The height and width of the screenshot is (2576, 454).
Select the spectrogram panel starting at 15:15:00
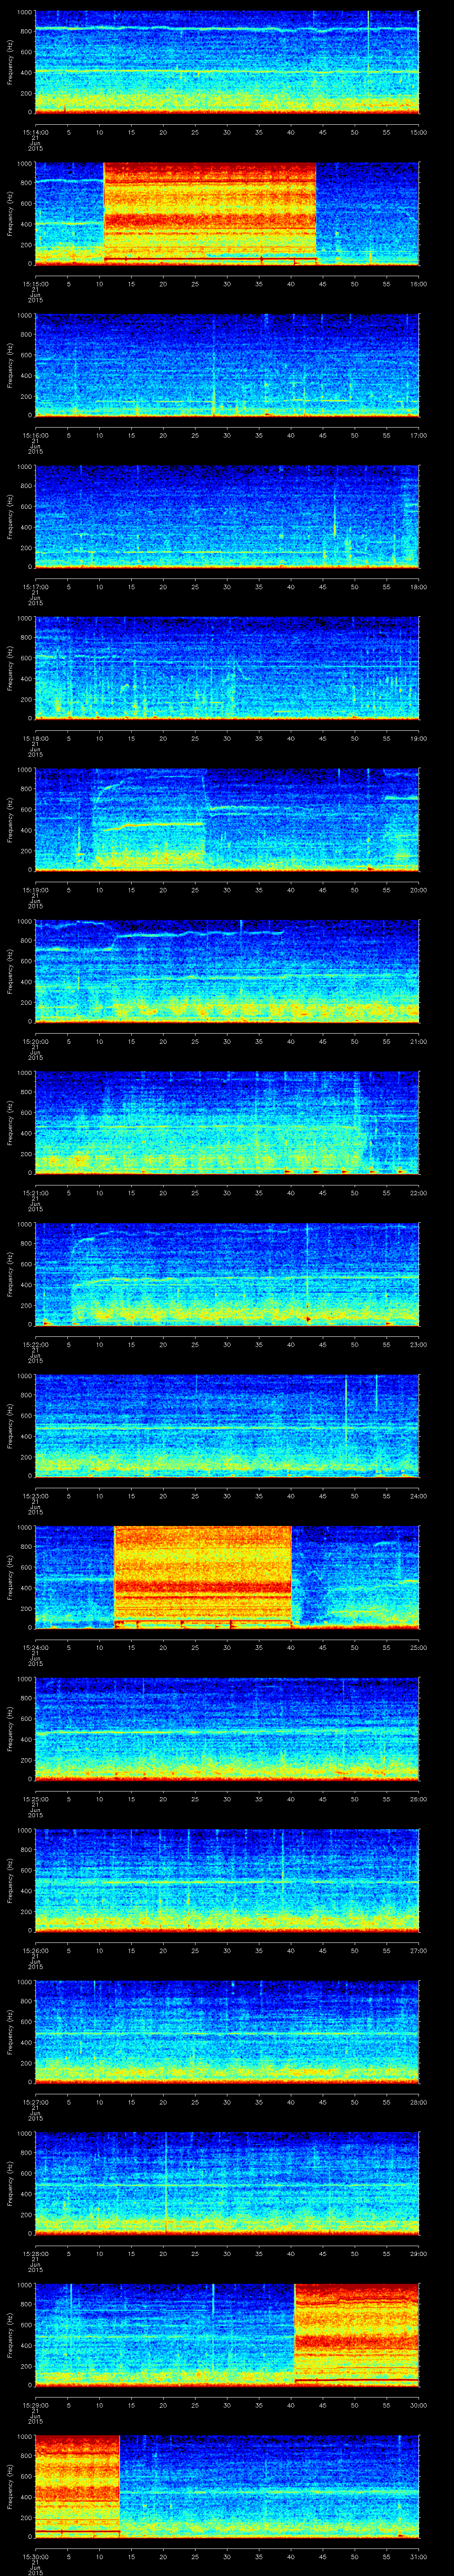click(x=227, y=213)
